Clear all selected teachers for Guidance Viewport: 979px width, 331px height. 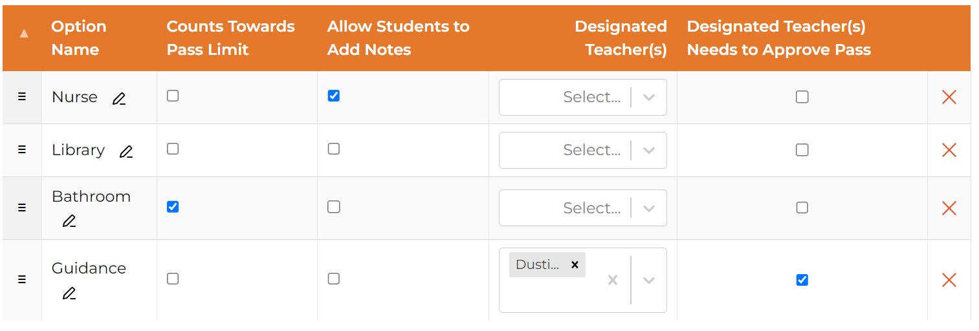click(x=612, y=280)
